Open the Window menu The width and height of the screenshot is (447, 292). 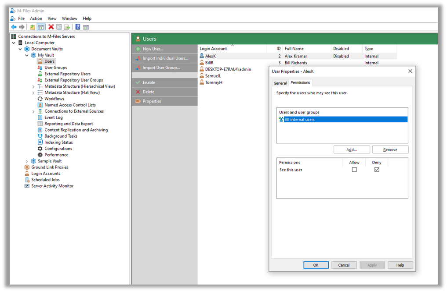[x=69, y=18]
